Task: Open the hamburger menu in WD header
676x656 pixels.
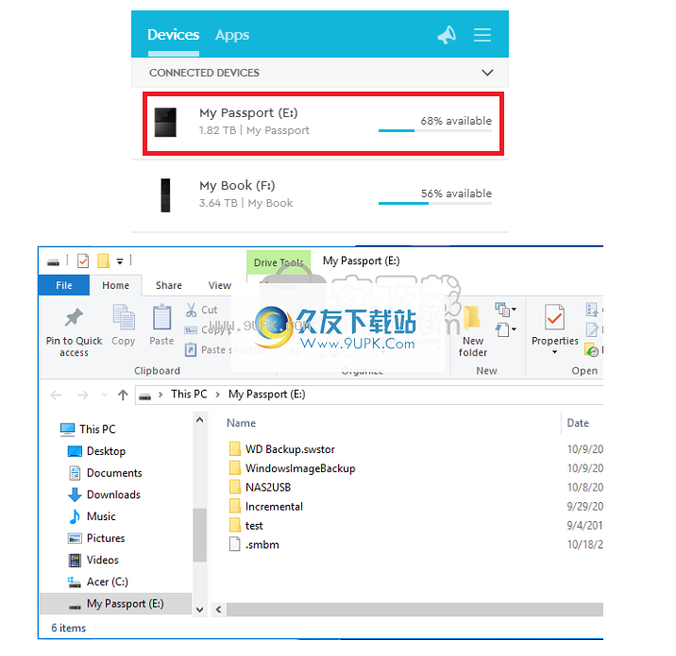Action: 482,35
